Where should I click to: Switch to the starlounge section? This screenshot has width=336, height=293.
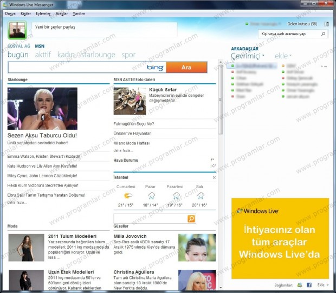[98, 55]
